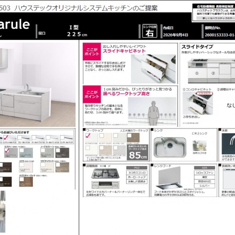Select the brown worktop color swatch
The image size is (235, 235).
click(x=133, y=137)
